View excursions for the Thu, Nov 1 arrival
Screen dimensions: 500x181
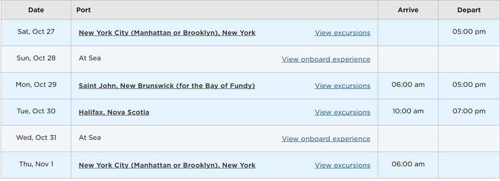click(342, 165)
